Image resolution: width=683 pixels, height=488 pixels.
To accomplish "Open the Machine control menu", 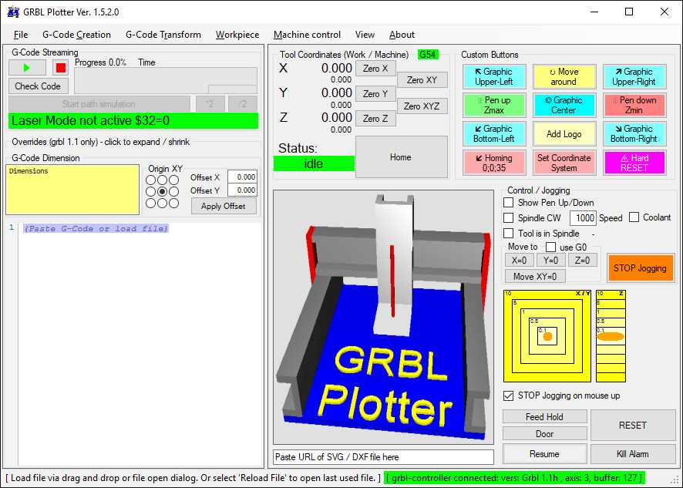I will click(x=307, y=35).
